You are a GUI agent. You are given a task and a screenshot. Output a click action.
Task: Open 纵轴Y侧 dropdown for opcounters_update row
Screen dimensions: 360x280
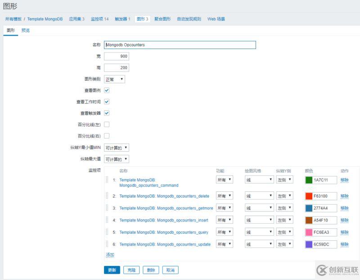click(284, 244)
